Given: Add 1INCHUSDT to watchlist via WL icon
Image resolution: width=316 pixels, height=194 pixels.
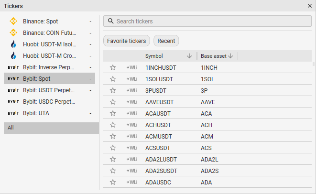Looking at the screenshot, I should 132,67.
